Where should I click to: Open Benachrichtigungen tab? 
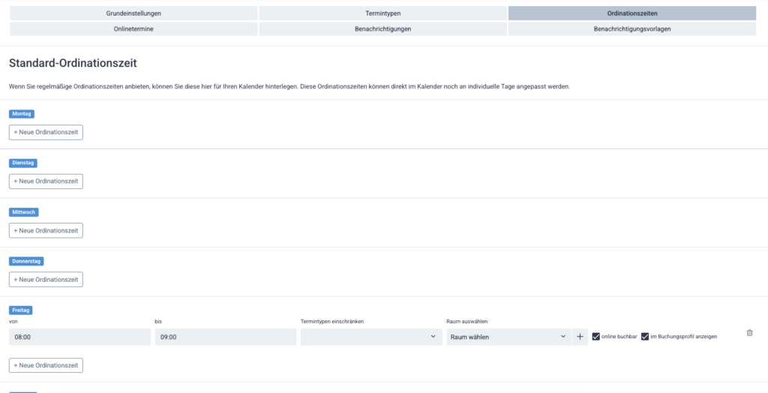click(x=382, y=28)
